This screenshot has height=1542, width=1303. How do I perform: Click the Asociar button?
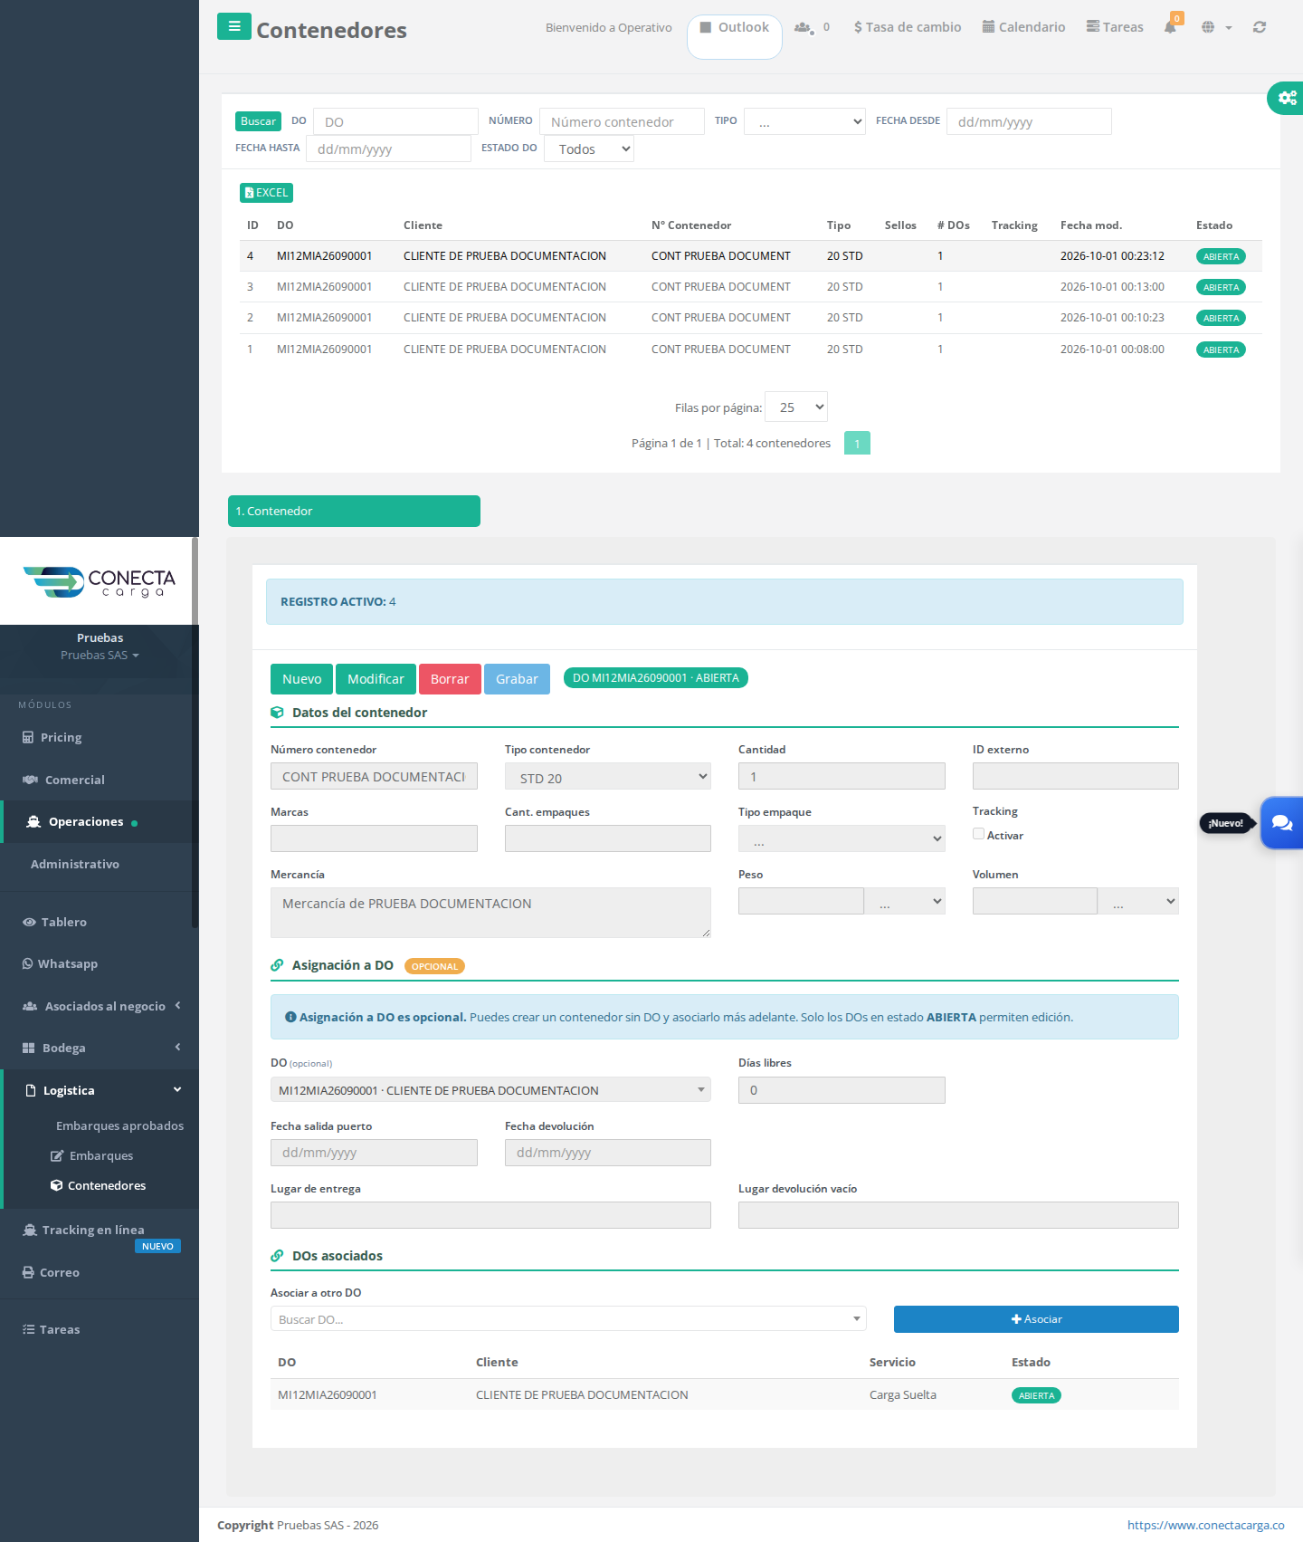click(1036, 1319)
